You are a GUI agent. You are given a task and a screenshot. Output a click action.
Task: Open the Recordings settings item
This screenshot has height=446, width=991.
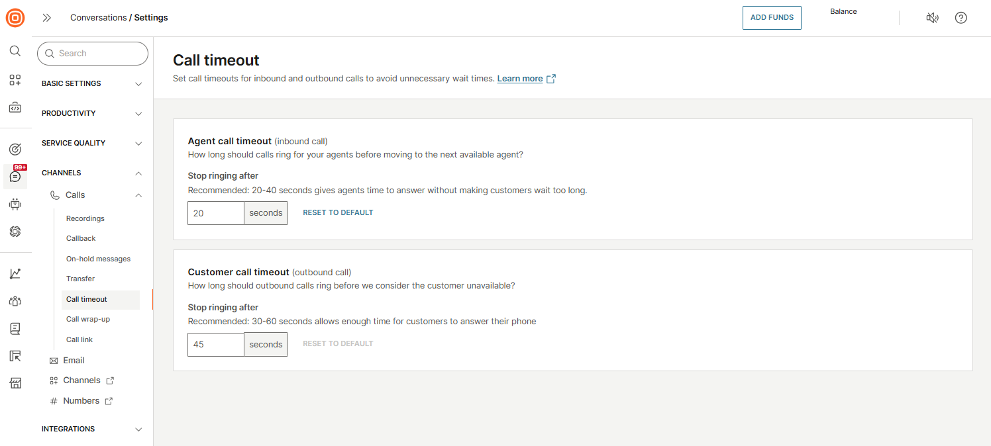(x=85, y=219)
